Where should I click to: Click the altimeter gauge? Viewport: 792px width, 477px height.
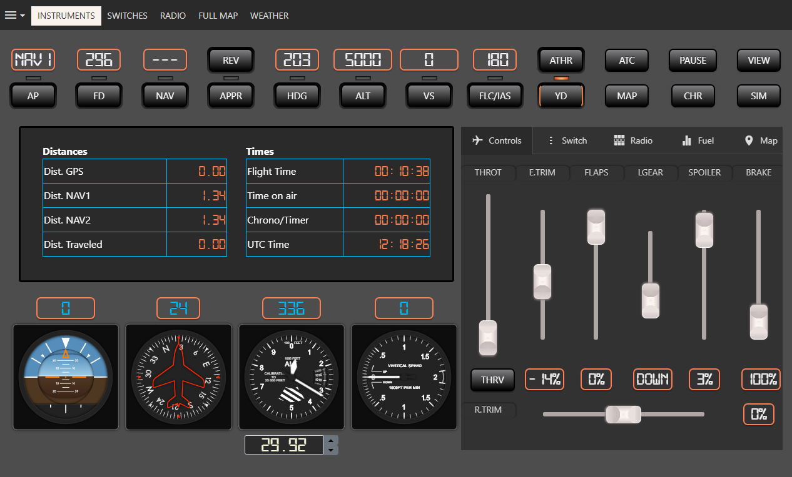point(292,377)
